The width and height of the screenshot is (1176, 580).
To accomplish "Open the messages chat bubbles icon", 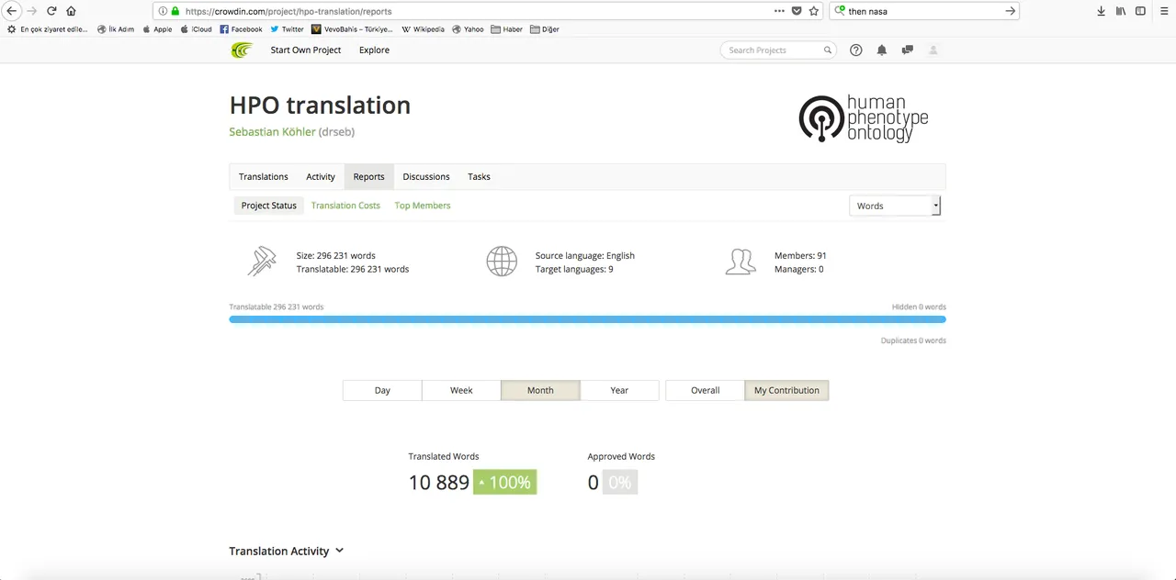I will [908, 50].
